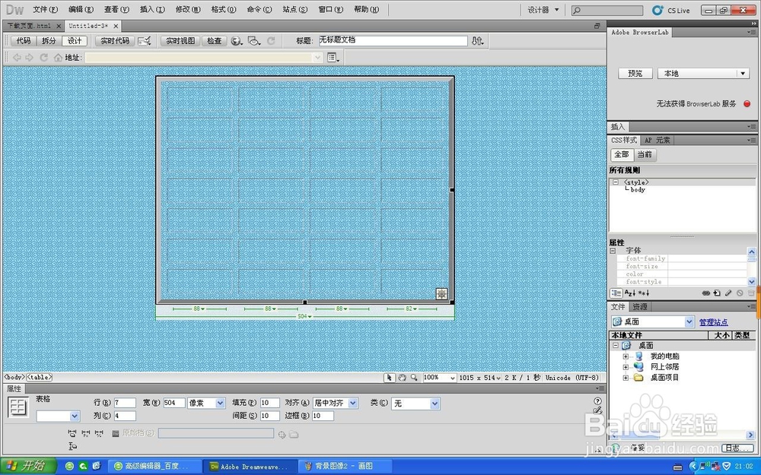This screenshot has height=475, width=761.
Task: Click convert table widths to percent icon
Action: 100,433
